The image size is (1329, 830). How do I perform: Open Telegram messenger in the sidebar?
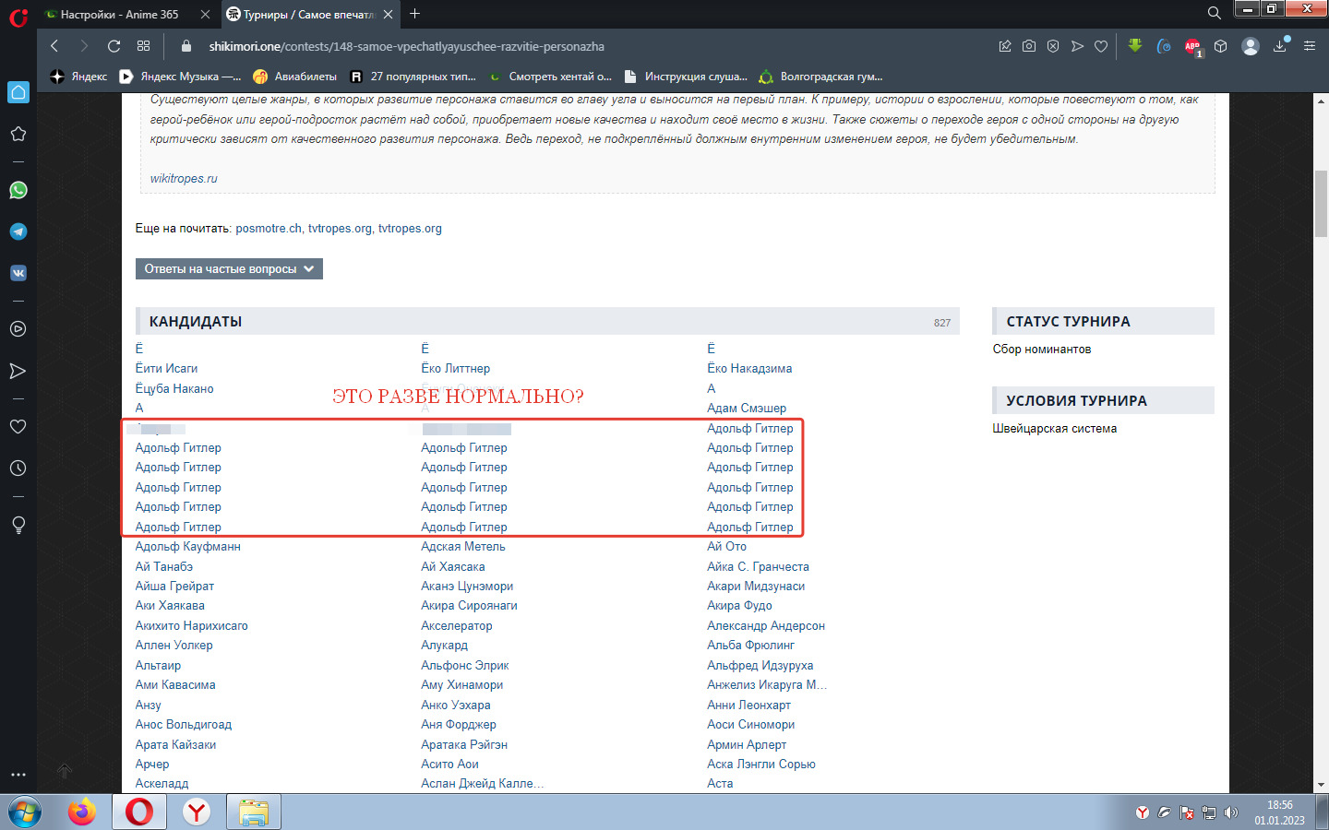18,231
